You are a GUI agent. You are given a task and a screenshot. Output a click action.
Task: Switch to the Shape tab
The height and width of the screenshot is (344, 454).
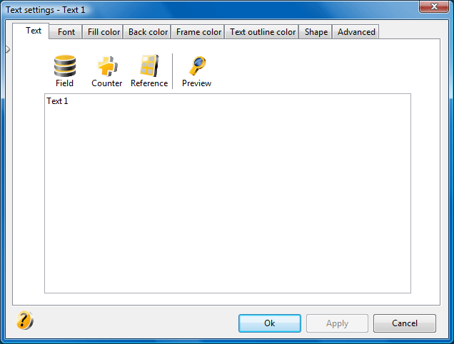pyautogui.click(x=316, y=32)
